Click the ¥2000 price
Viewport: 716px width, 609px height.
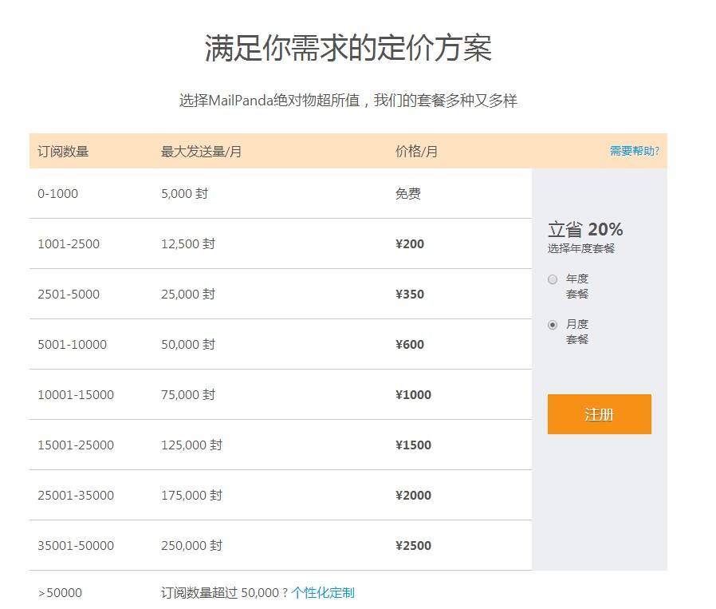click(413, 495)
